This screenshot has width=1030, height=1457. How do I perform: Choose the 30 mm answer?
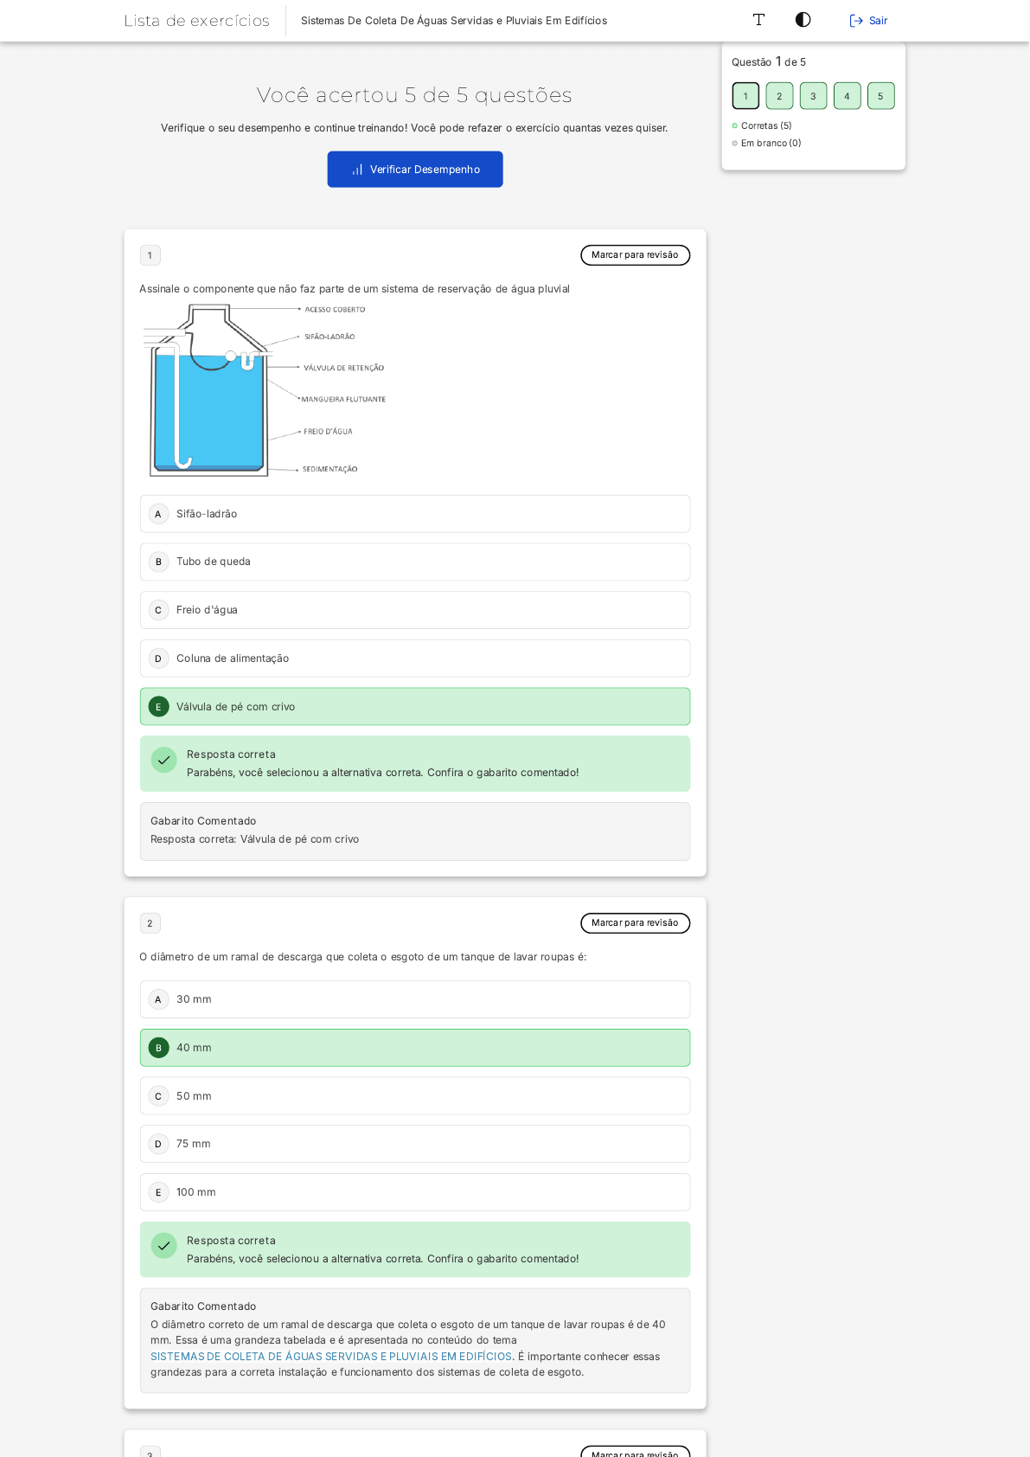pyautogui.click(x=414, y=999)
